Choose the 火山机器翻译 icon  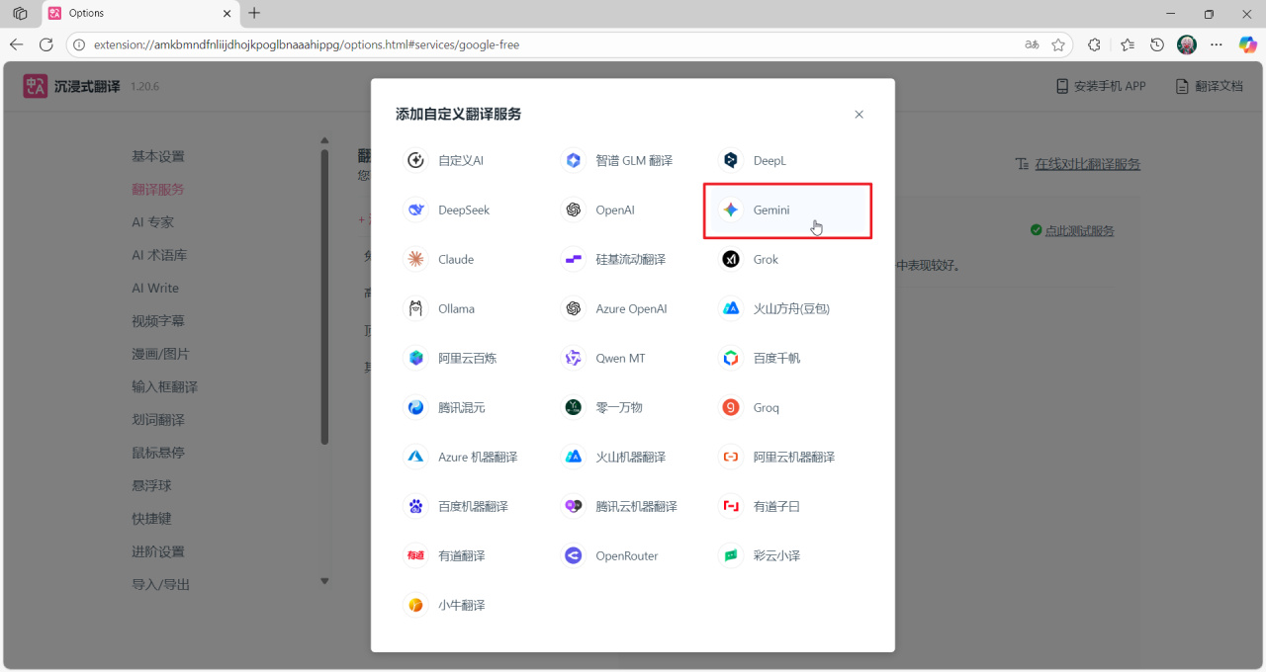tap(573, 457)
